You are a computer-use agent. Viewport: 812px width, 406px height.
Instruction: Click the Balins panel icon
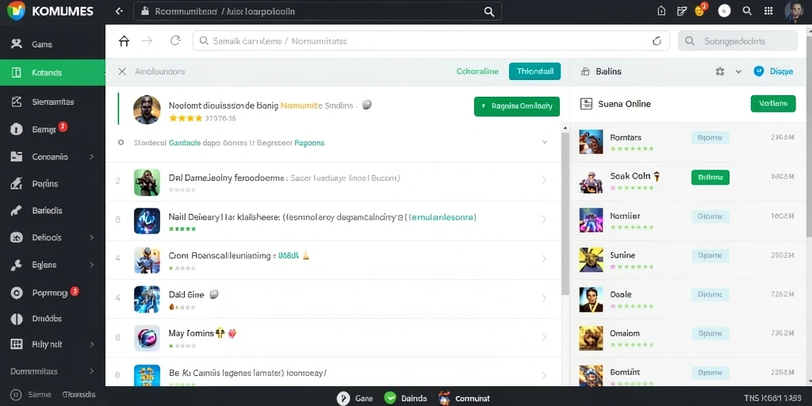tap(586, 71)
